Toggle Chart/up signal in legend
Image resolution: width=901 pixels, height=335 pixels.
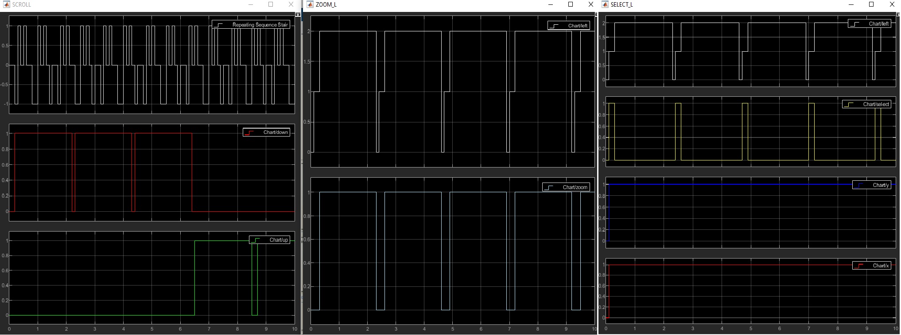click(269, 240)
